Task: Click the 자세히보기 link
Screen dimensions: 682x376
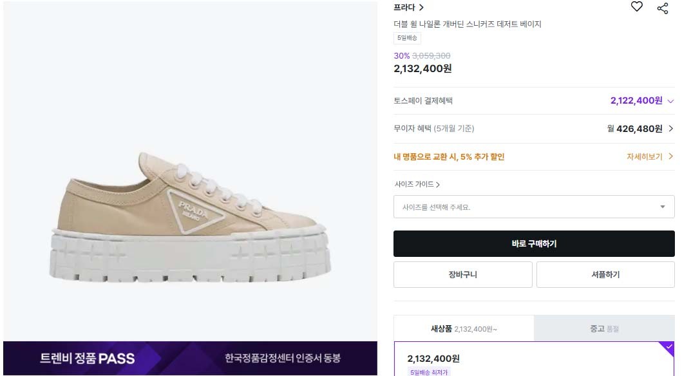Action: tap(649, 156)
